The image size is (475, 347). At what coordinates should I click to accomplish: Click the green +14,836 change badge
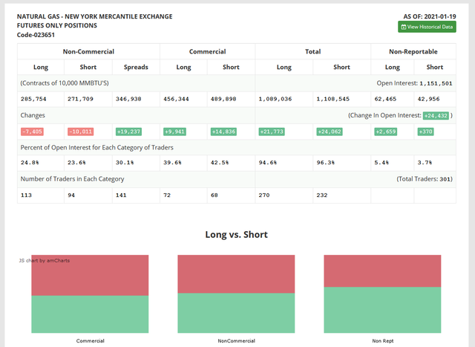pos(223,132)
